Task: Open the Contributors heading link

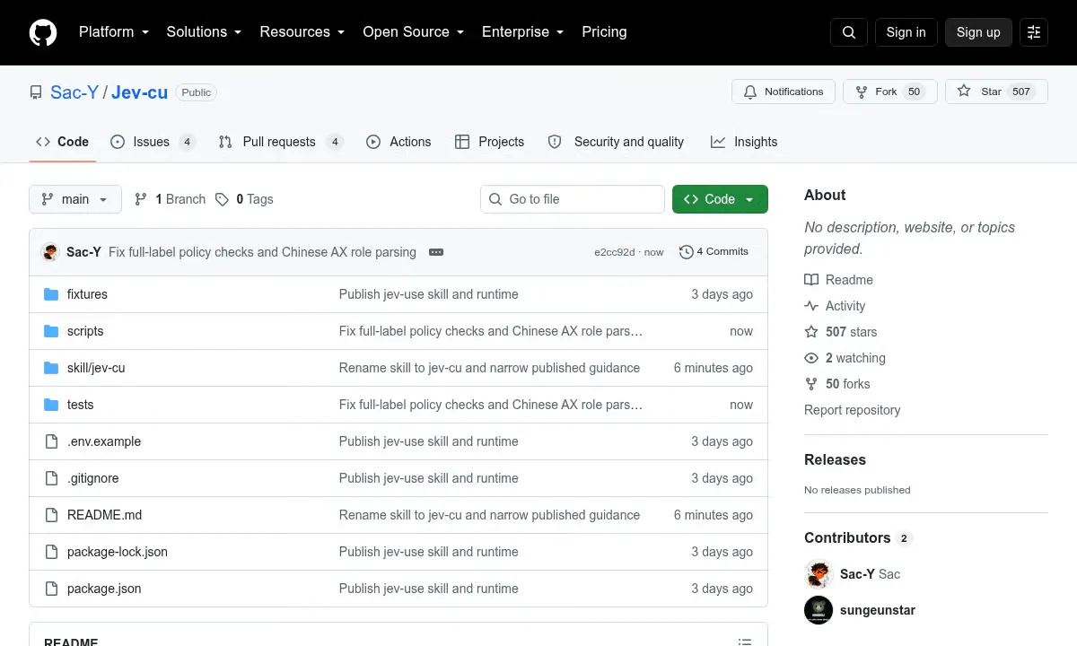Action: (x=857, y=537)
